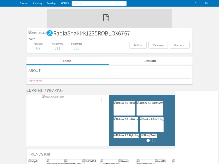This screenshot has height=164, width=219.
Task: Open the Shiny Teeth item
Action: pyautogui.click(x=149, y=136)
